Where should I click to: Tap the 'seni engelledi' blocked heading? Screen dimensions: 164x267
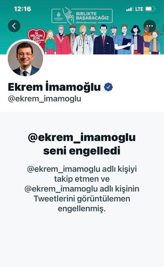click(82, 144)
